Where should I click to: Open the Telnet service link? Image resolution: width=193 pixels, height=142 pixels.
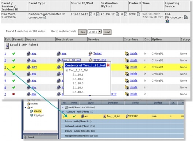[97, 53]
